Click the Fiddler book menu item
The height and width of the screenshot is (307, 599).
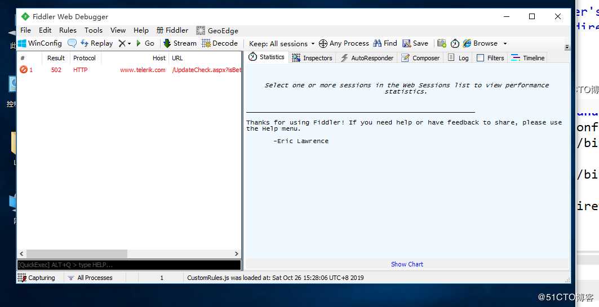172,30
